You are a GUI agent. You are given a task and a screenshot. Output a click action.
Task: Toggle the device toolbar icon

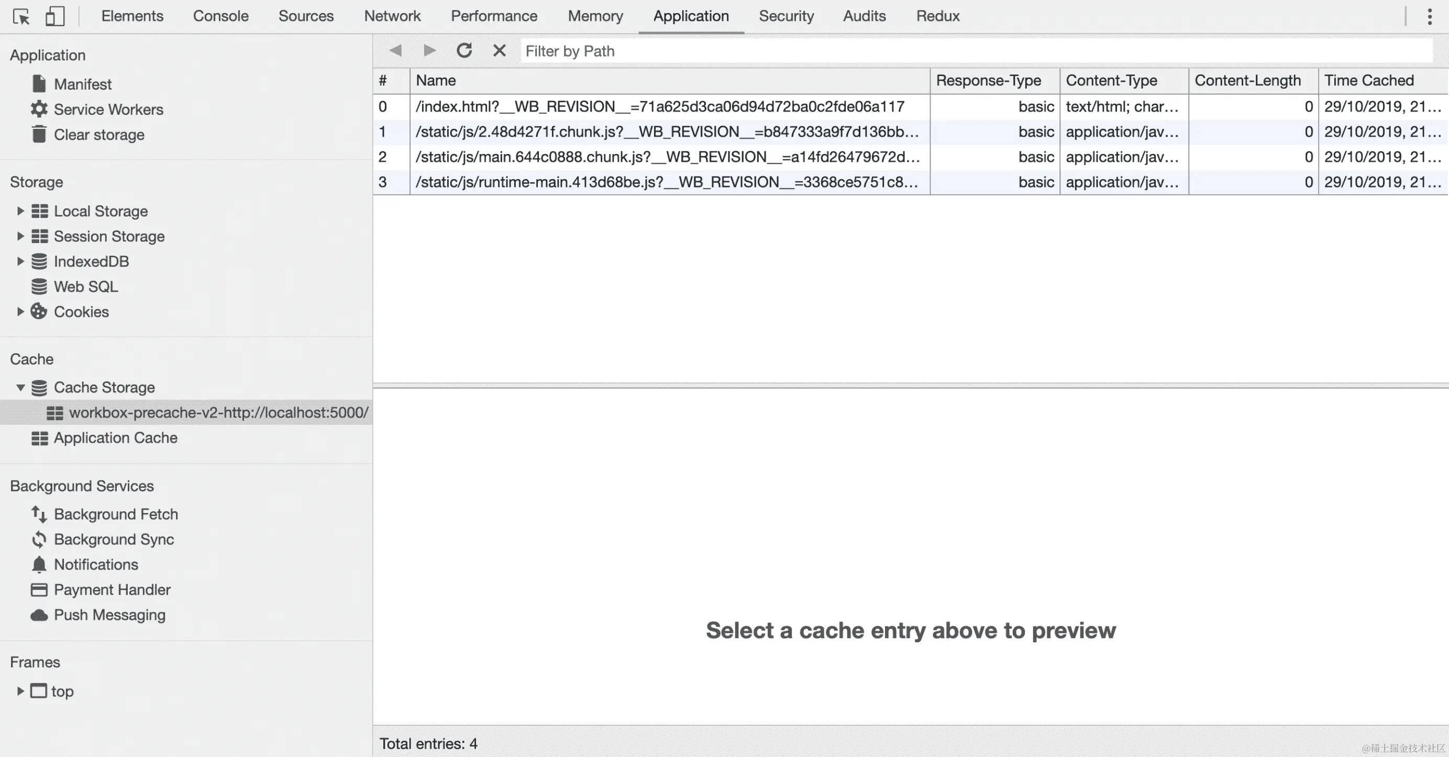click(54, 16)
